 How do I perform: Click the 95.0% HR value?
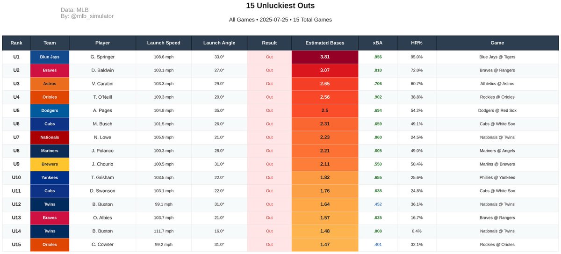pyautogui.click(x=417, y=57)
